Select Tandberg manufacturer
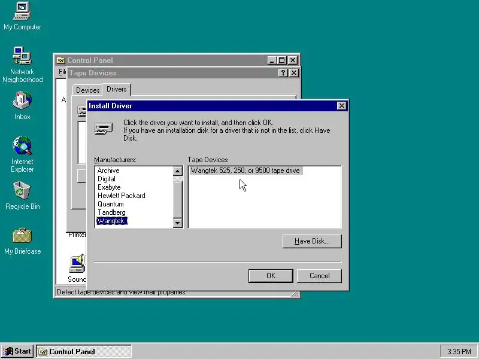The height and width of the screenshot is (359, 479). 111,212
